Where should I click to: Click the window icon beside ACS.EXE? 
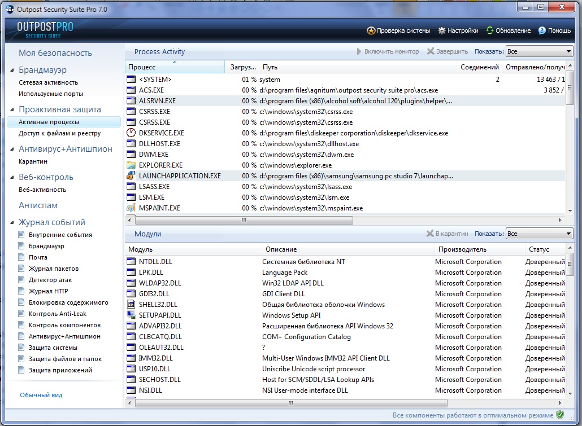(x=131, y=90)
